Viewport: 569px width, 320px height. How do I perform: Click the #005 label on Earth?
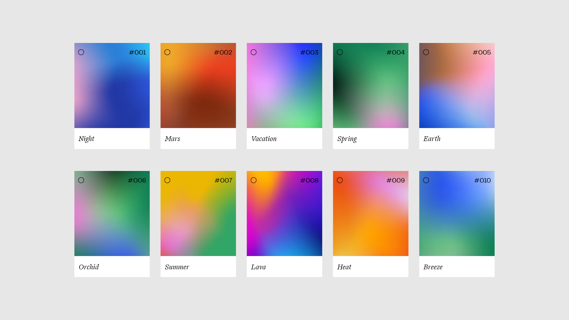[482, 52]
